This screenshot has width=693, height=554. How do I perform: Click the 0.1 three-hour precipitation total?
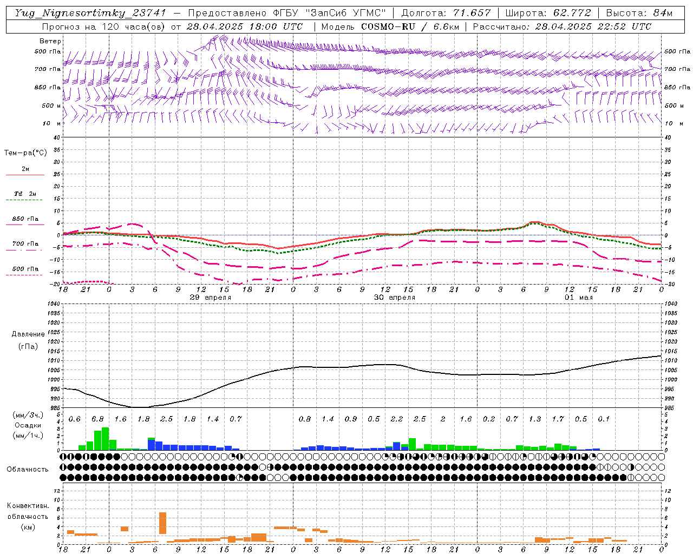tap(604, 419)
